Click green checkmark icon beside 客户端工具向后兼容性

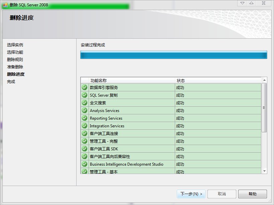click(x=85, y=156)
